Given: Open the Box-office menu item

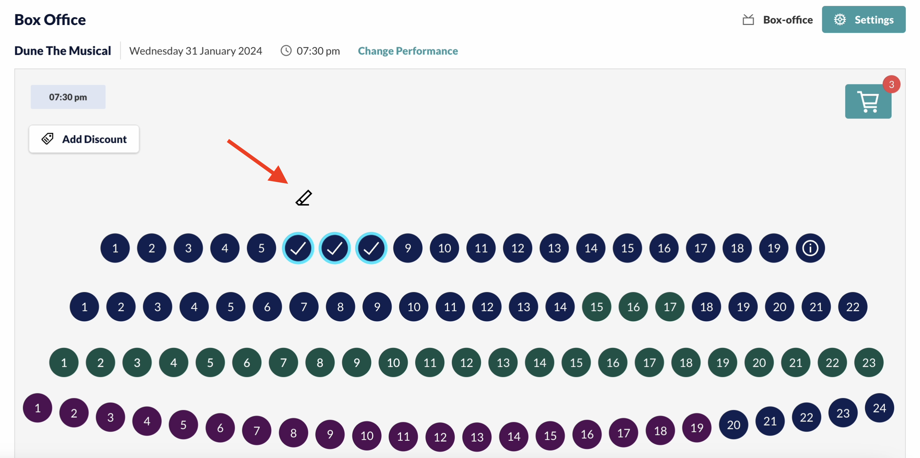Looking at the screenshot, I should pos(787,20).
